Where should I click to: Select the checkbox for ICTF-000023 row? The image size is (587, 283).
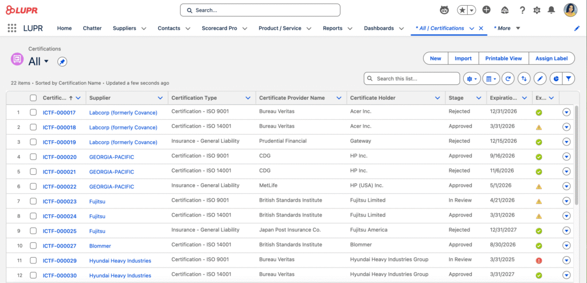point(33,202)
